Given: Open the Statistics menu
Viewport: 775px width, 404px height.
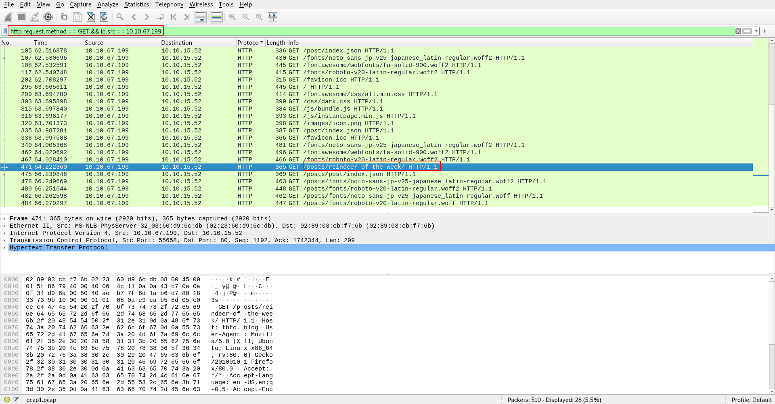Looking at the screenshot, I should tap(136, 4).
